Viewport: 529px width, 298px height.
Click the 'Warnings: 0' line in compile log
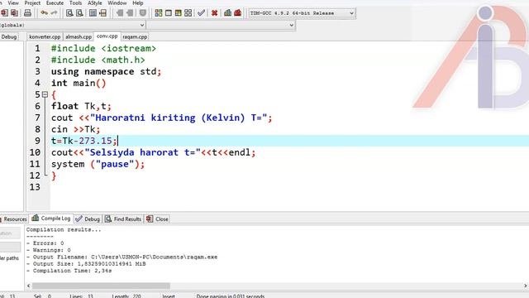(x=48, y=250)
